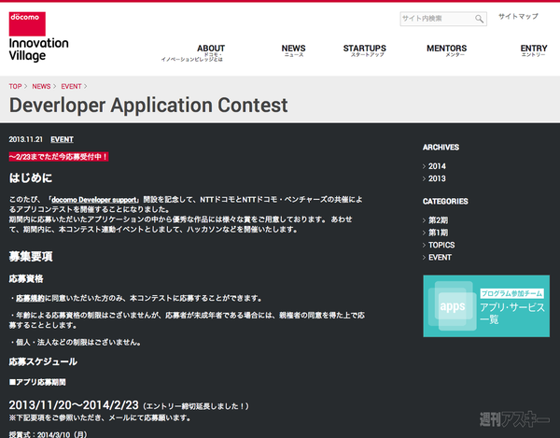
Task: Open the 応募規約 link
Action: (30, 298)
